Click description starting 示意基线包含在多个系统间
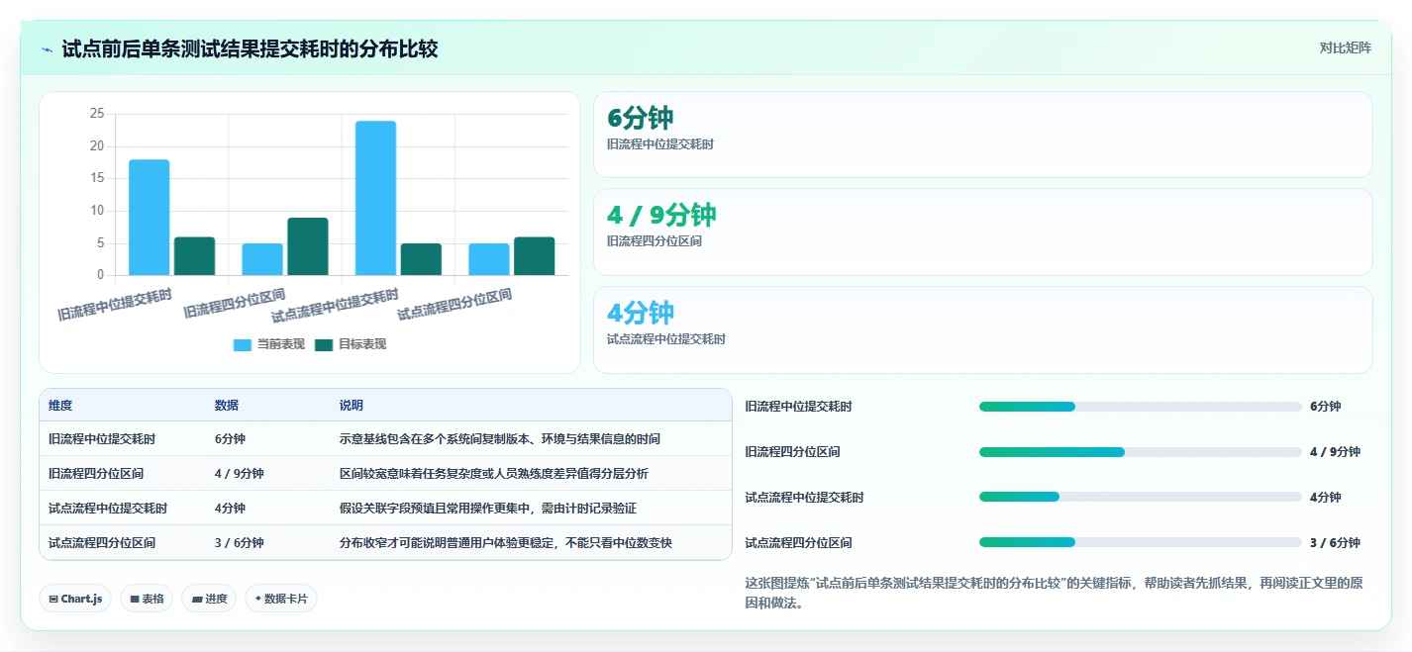The height and width of the screenshot is (652, 1412). pos(500,439)
